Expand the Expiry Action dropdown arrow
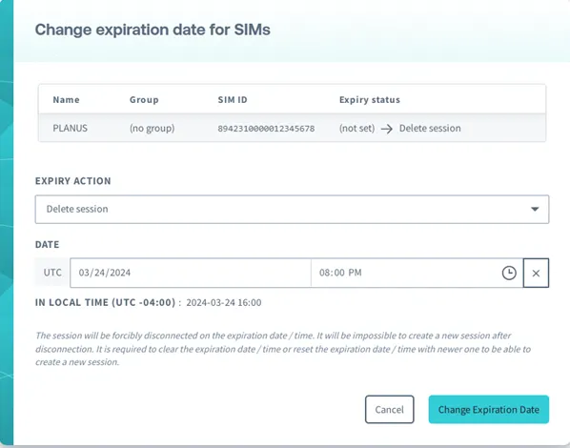 click(535, 209)
